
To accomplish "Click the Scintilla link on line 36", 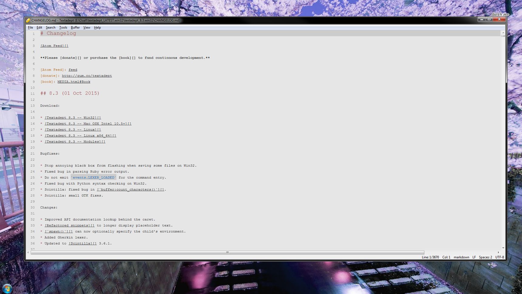I will pyautogui.click(x=83, y=244).
